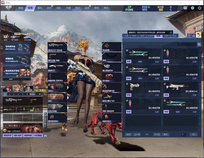Click the page number input box
The image size is (204, 158).
[184, 135]
